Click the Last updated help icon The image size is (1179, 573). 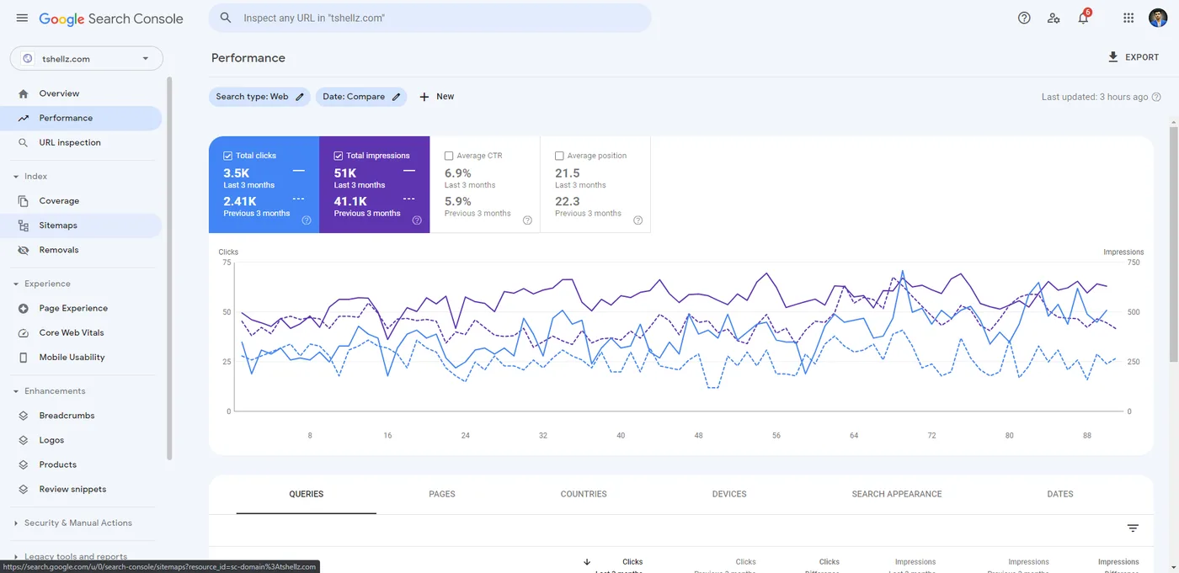point(1156,97)
